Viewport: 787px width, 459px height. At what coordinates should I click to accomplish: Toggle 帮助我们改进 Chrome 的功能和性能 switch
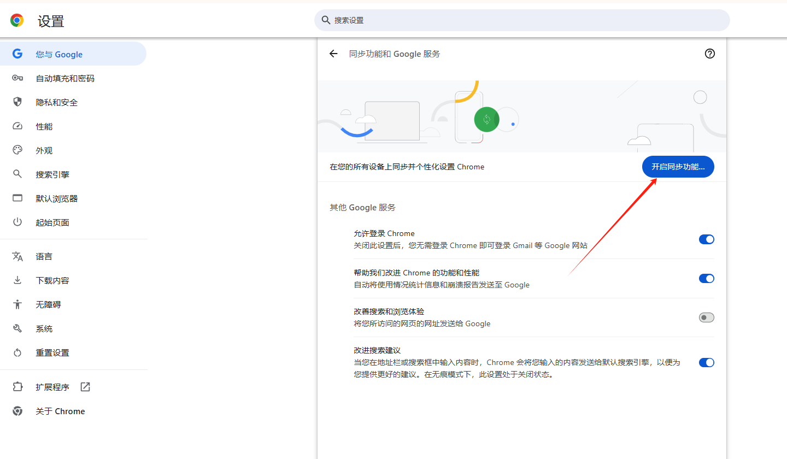click(x=707, y=279)
